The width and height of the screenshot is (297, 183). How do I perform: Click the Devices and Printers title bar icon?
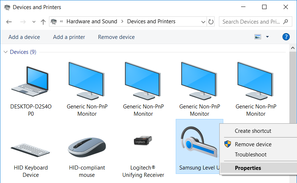[7, 7]
